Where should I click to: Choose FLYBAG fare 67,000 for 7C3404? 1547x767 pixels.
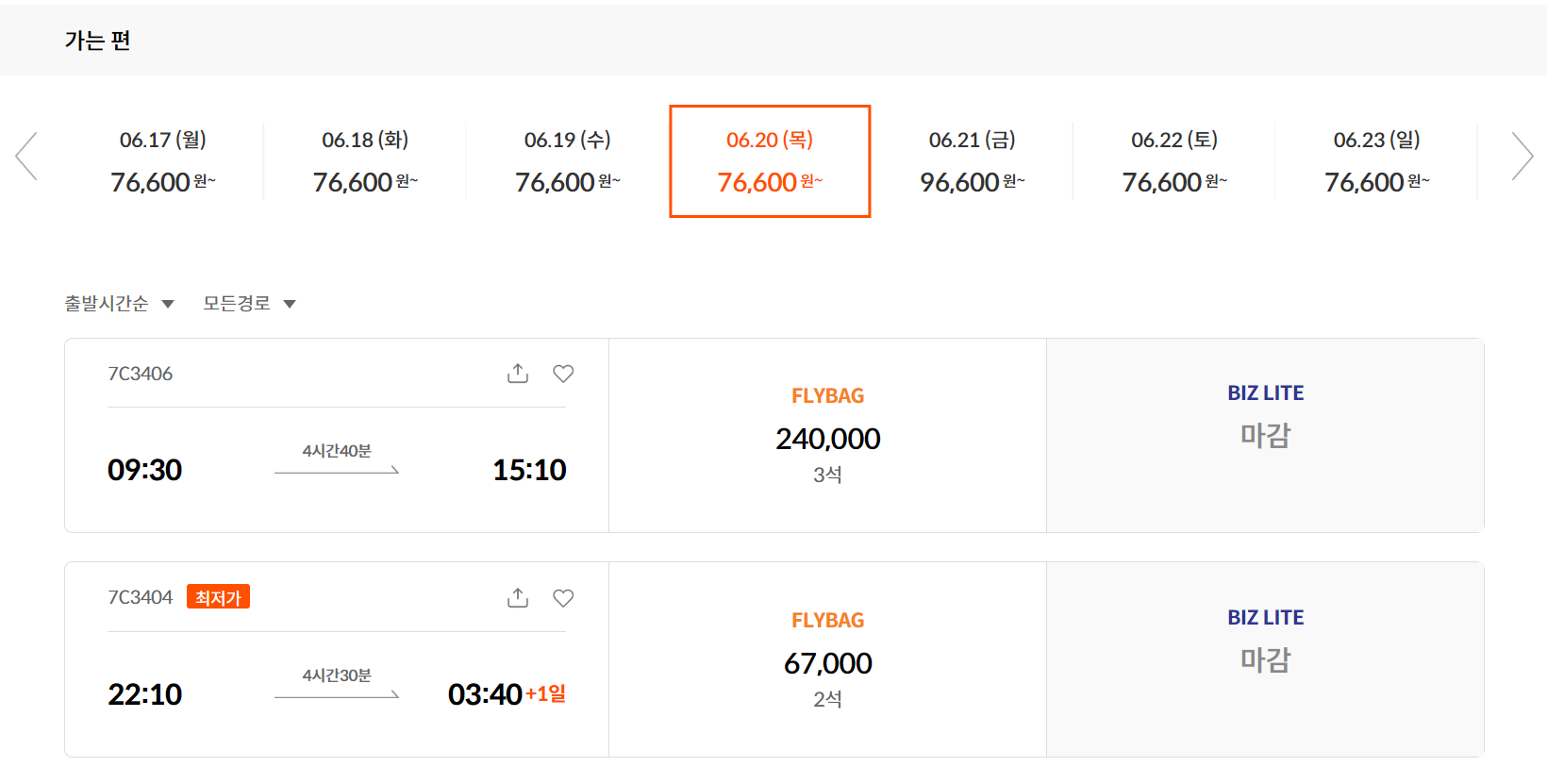pyautogui.click(x=827, y=659)
